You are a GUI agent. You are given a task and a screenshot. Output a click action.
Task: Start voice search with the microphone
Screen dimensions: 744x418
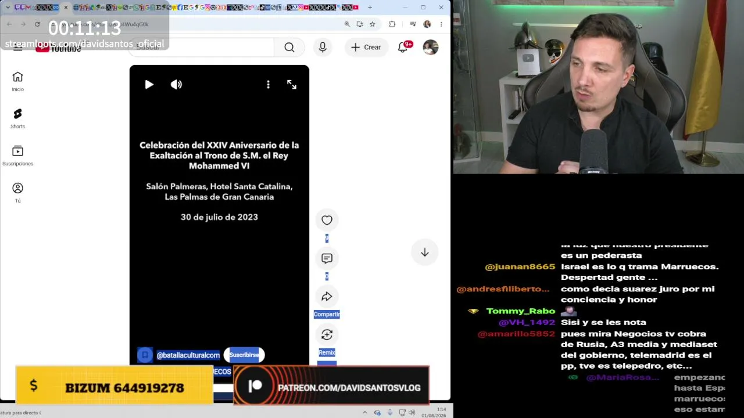(323, 48)
